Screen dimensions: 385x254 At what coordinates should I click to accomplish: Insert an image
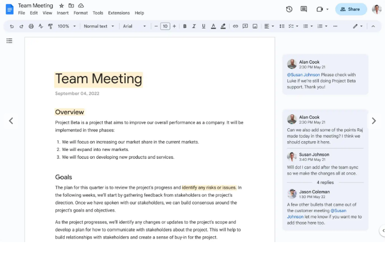(255, 26)
